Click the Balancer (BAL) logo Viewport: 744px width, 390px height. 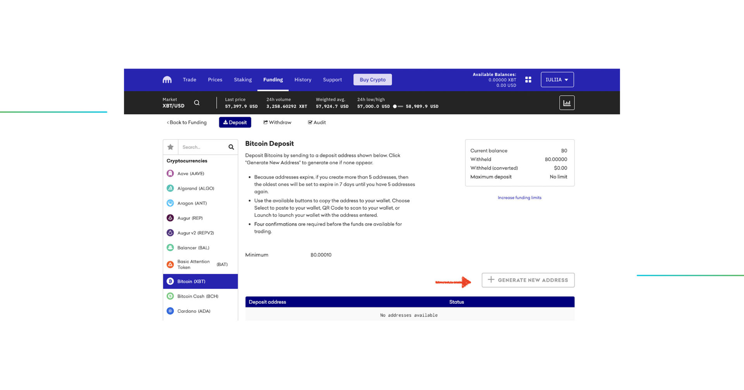[170, 248]
